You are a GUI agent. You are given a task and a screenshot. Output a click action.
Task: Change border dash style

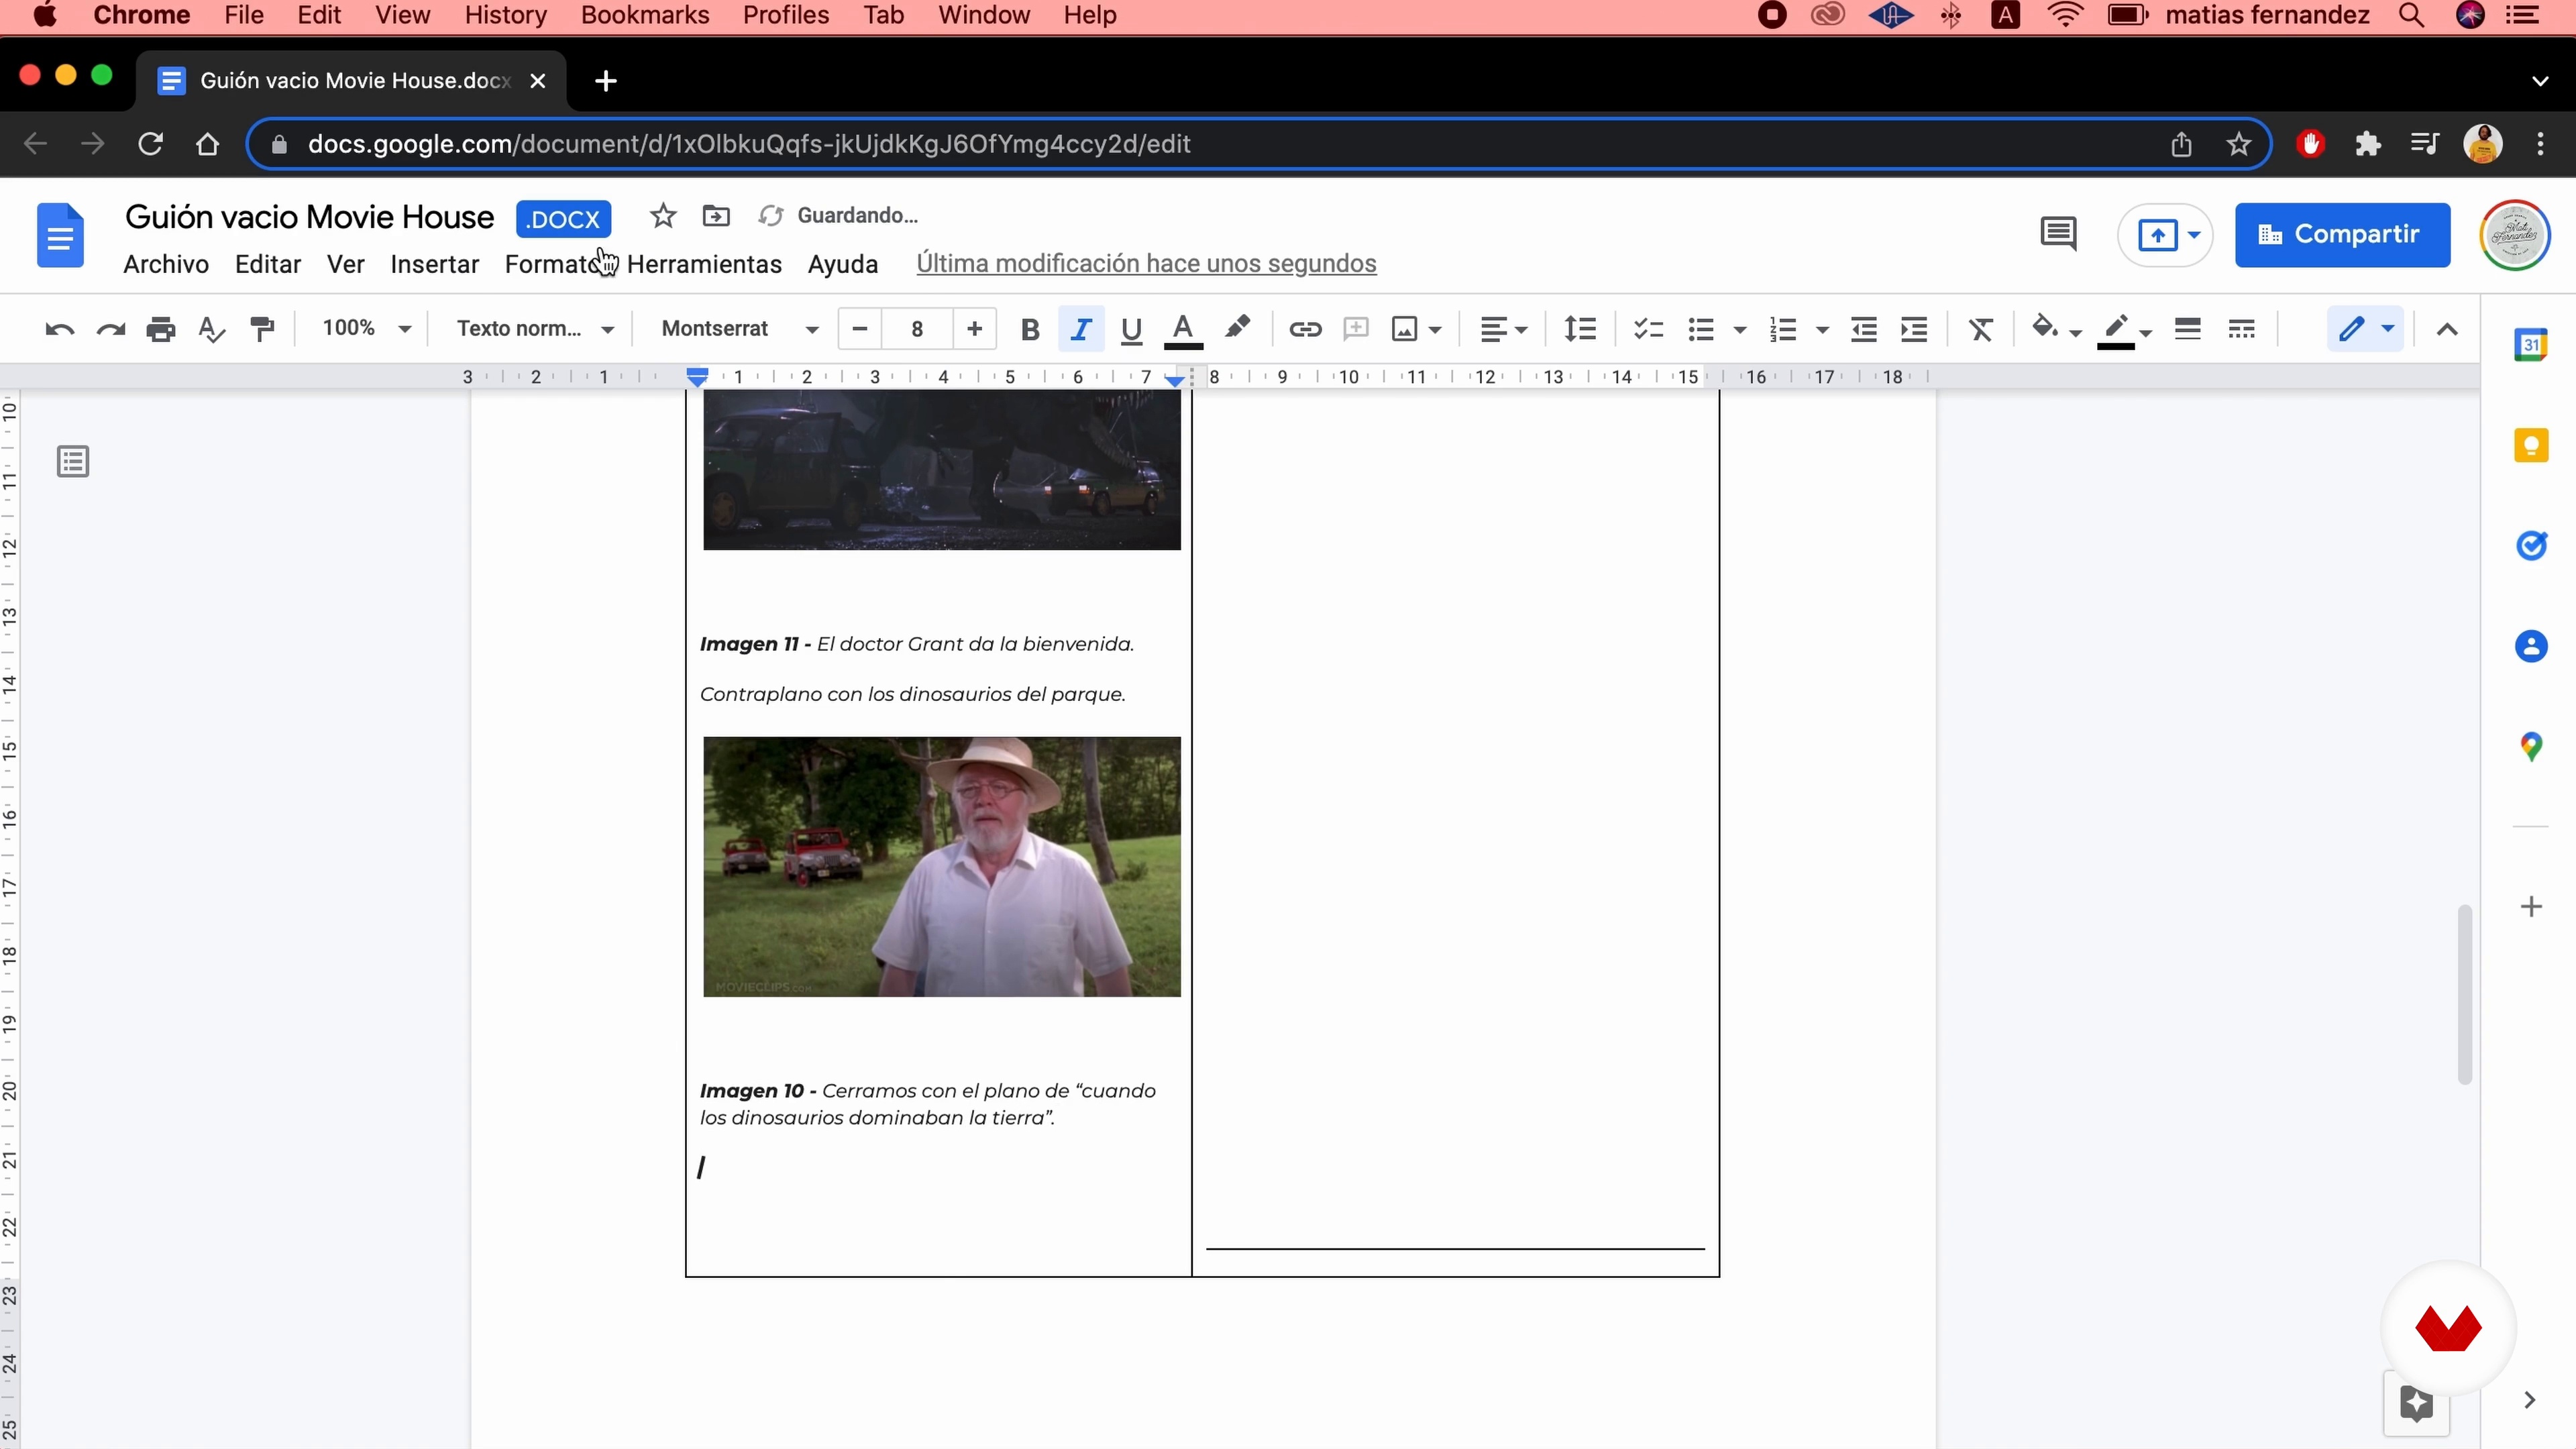[2242, 329]
